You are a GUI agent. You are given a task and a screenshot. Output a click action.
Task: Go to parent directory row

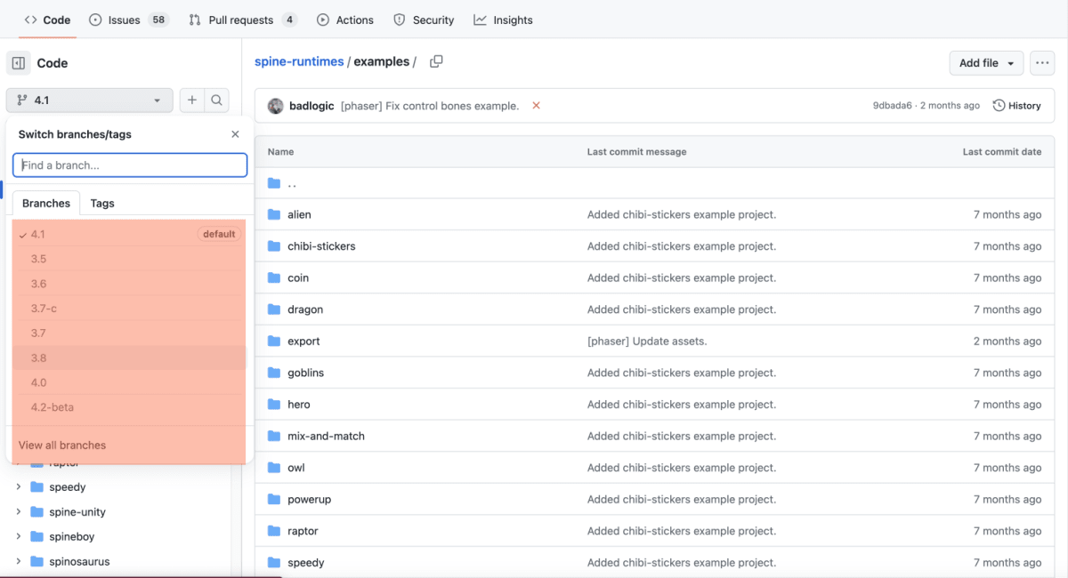[654, 183]
